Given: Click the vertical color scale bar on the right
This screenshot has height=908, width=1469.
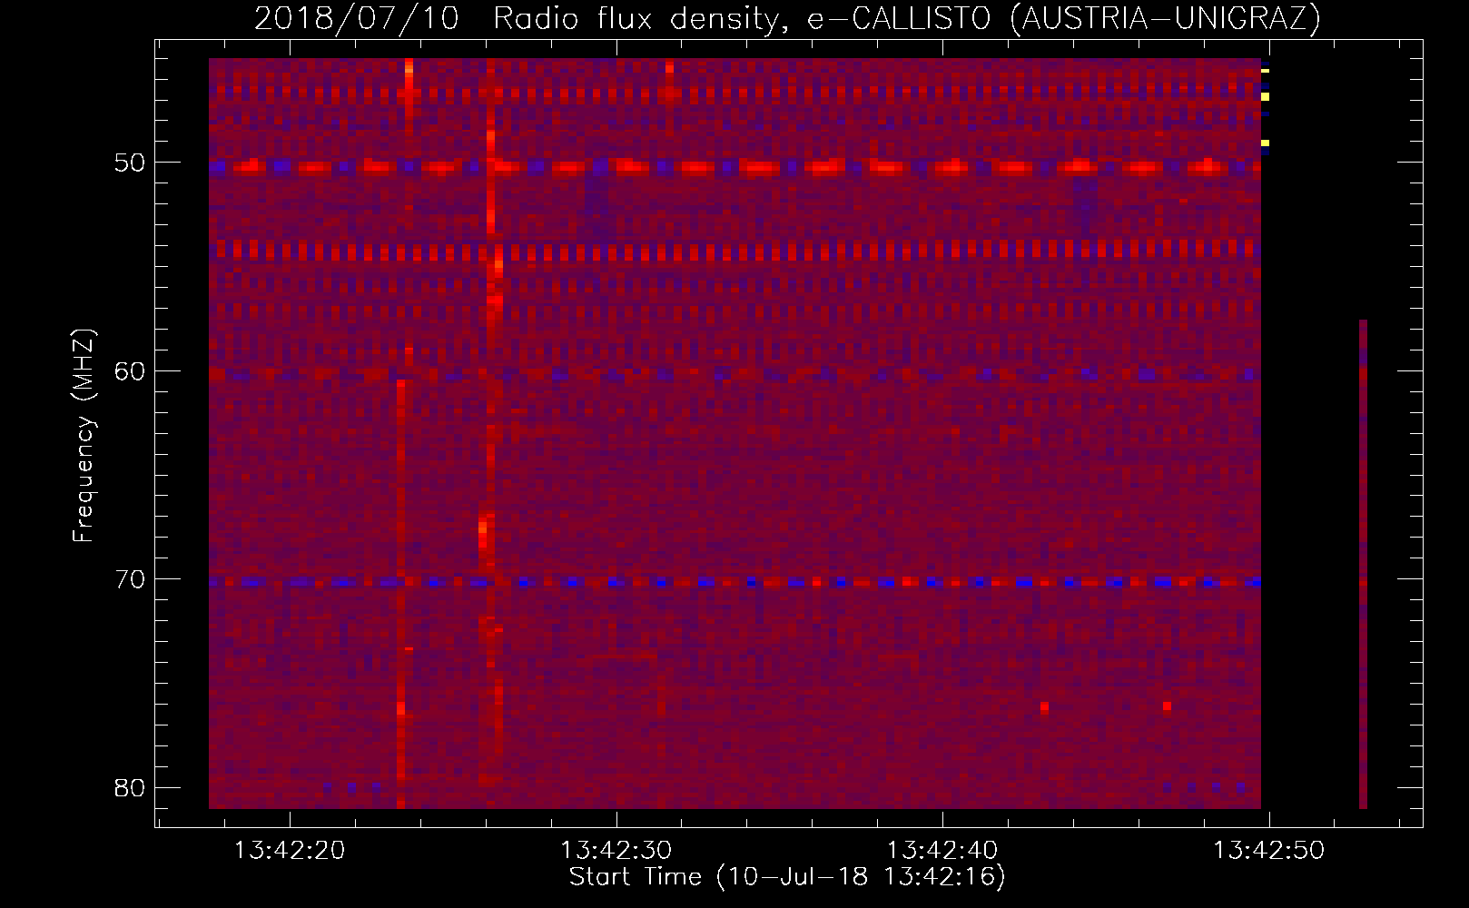Looking at the screenshot, I should (1363, 564).
